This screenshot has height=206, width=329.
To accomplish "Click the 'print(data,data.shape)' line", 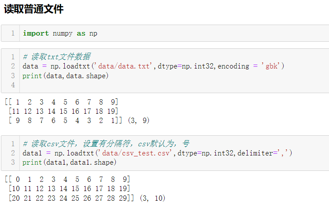I will pyautogui.click(x=65, y=76).
